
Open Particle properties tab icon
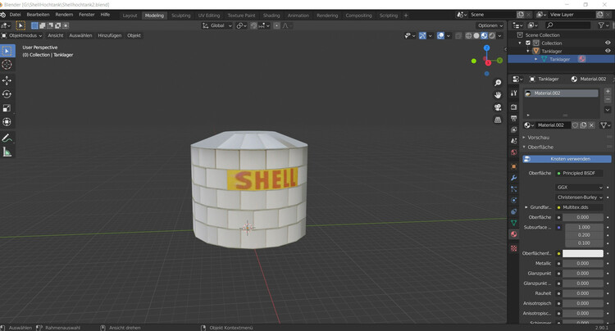514,189
